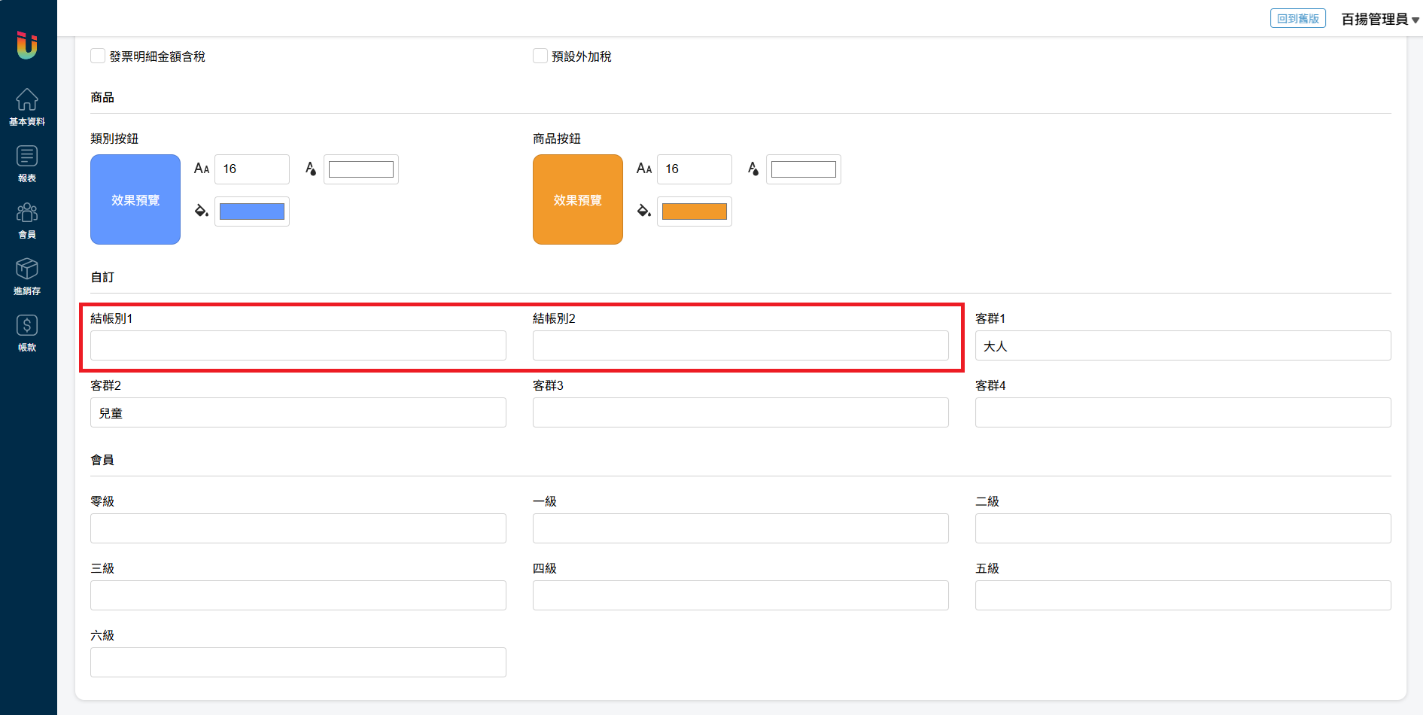Viewport: 1423px width, 715px height.
Task: Click the 客群1 field containing 大人
Action: point(1183,345)
